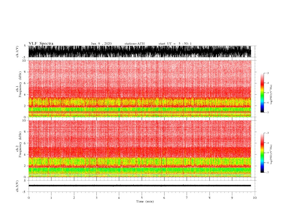Click the '8' tick label on Time axis
The height and width of the screenshot is (222, 287).
(209, 198)
